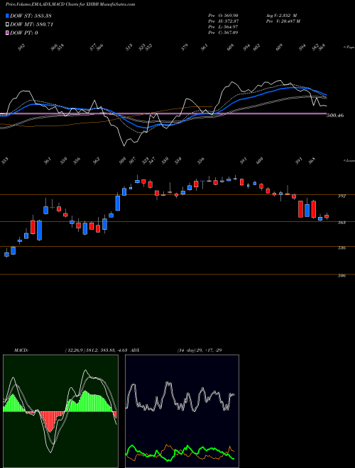Click the 500.46 price label beside the magenta line
This screenshot has height=468, width=355.
pos(335,115)
